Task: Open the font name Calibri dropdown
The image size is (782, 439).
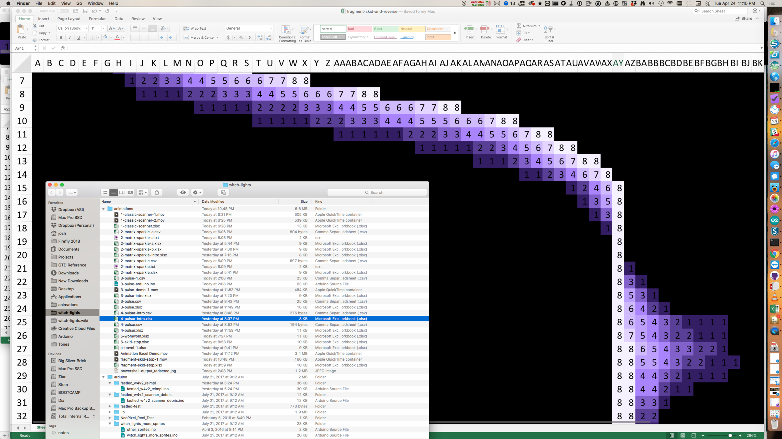Action: click(x=86, y=28)
